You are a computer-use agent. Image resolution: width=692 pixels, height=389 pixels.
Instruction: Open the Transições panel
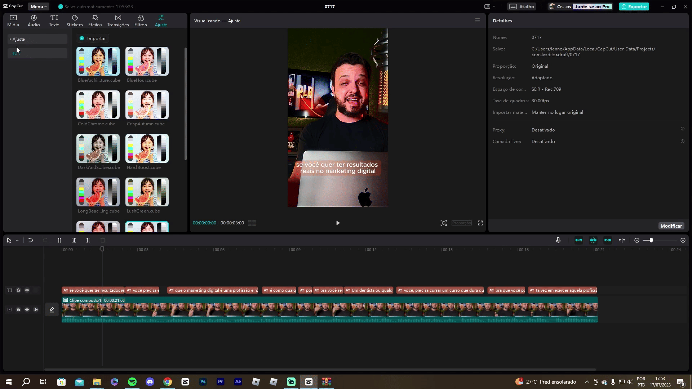tap(118, 21)
